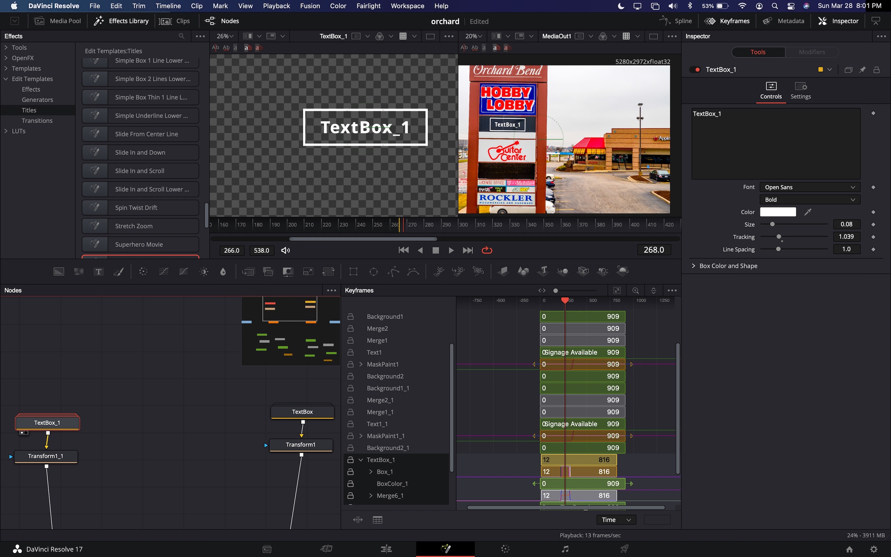Add a Text 3D node
This screenshot has height=557, width=891.
(x=543, y=272)
